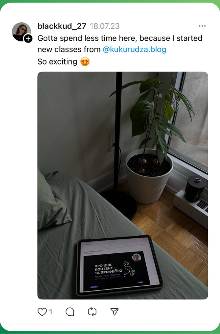Like the post with the heart icon

click(x=42, y=312)
